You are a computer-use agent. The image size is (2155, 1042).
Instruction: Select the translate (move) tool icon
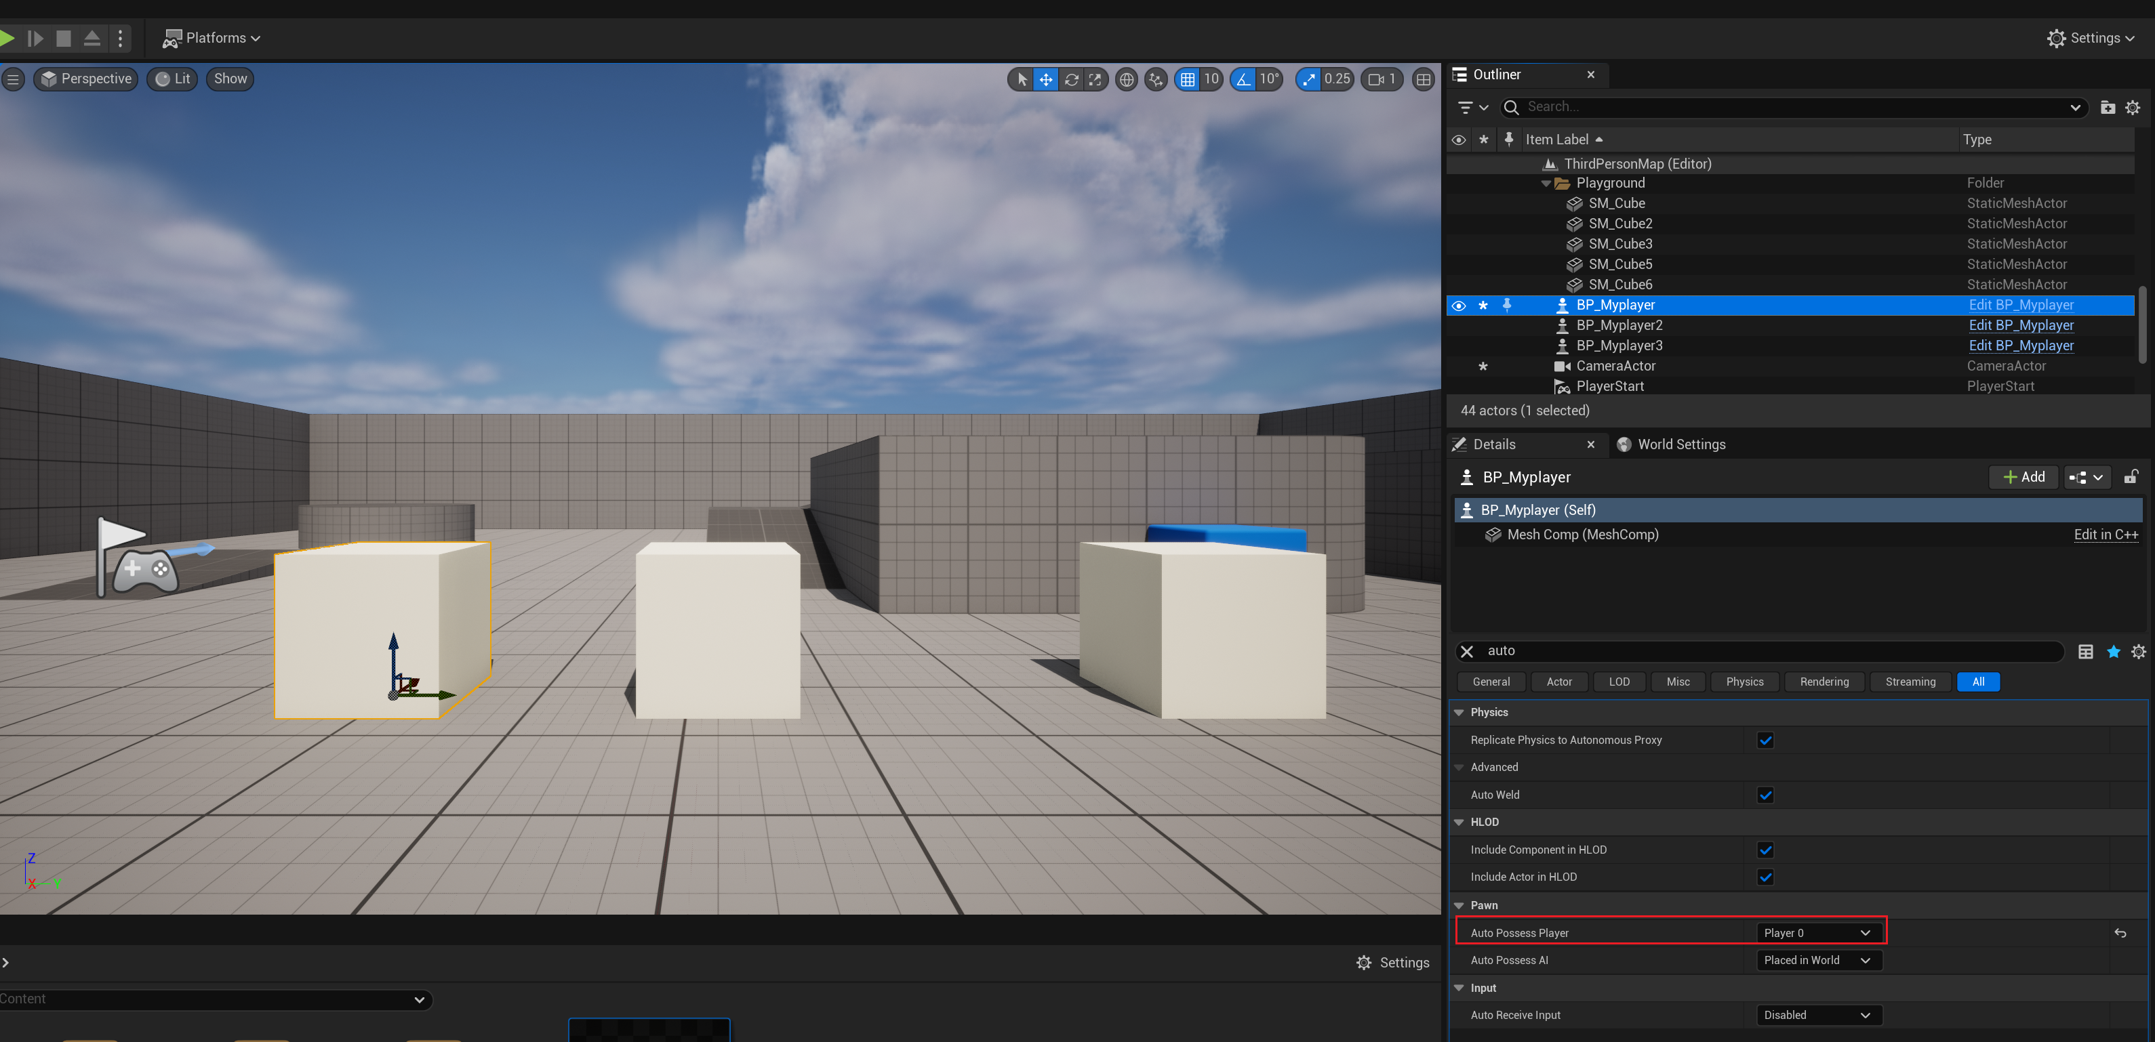pyautogui.click(x=1046, y=79)
